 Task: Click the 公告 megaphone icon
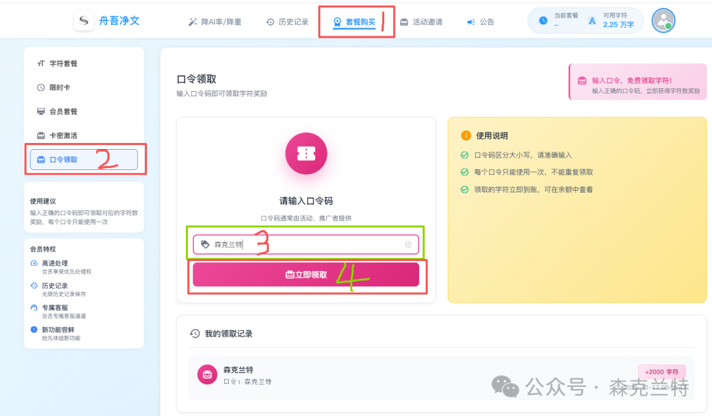coord(471,22)
